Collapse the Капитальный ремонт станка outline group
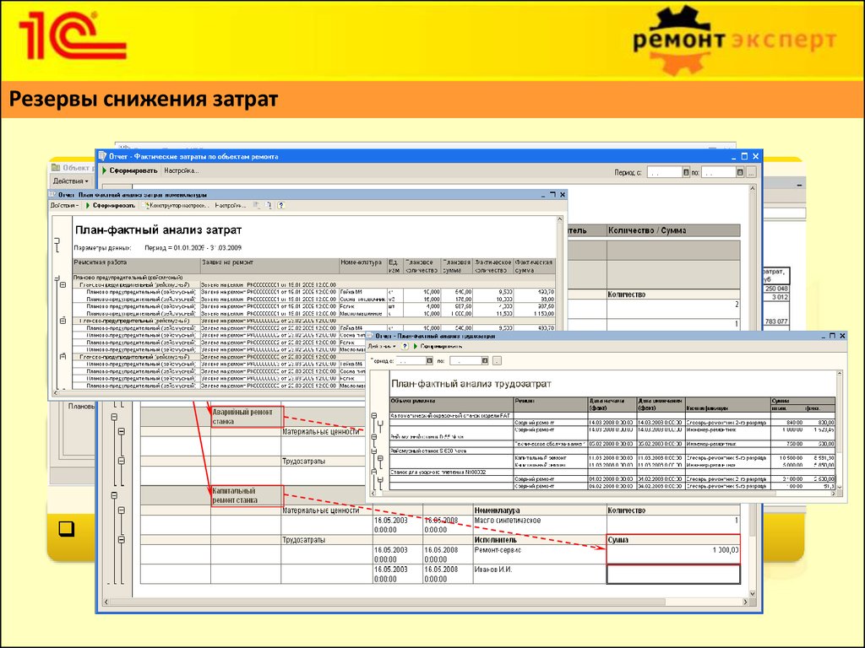Viewport: 865px width, 648px height. pos(114,495)
